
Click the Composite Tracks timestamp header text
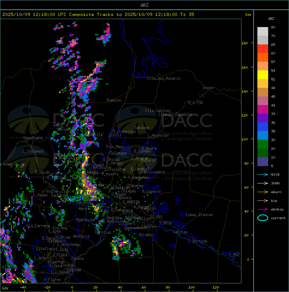click(x=98, y=15)
